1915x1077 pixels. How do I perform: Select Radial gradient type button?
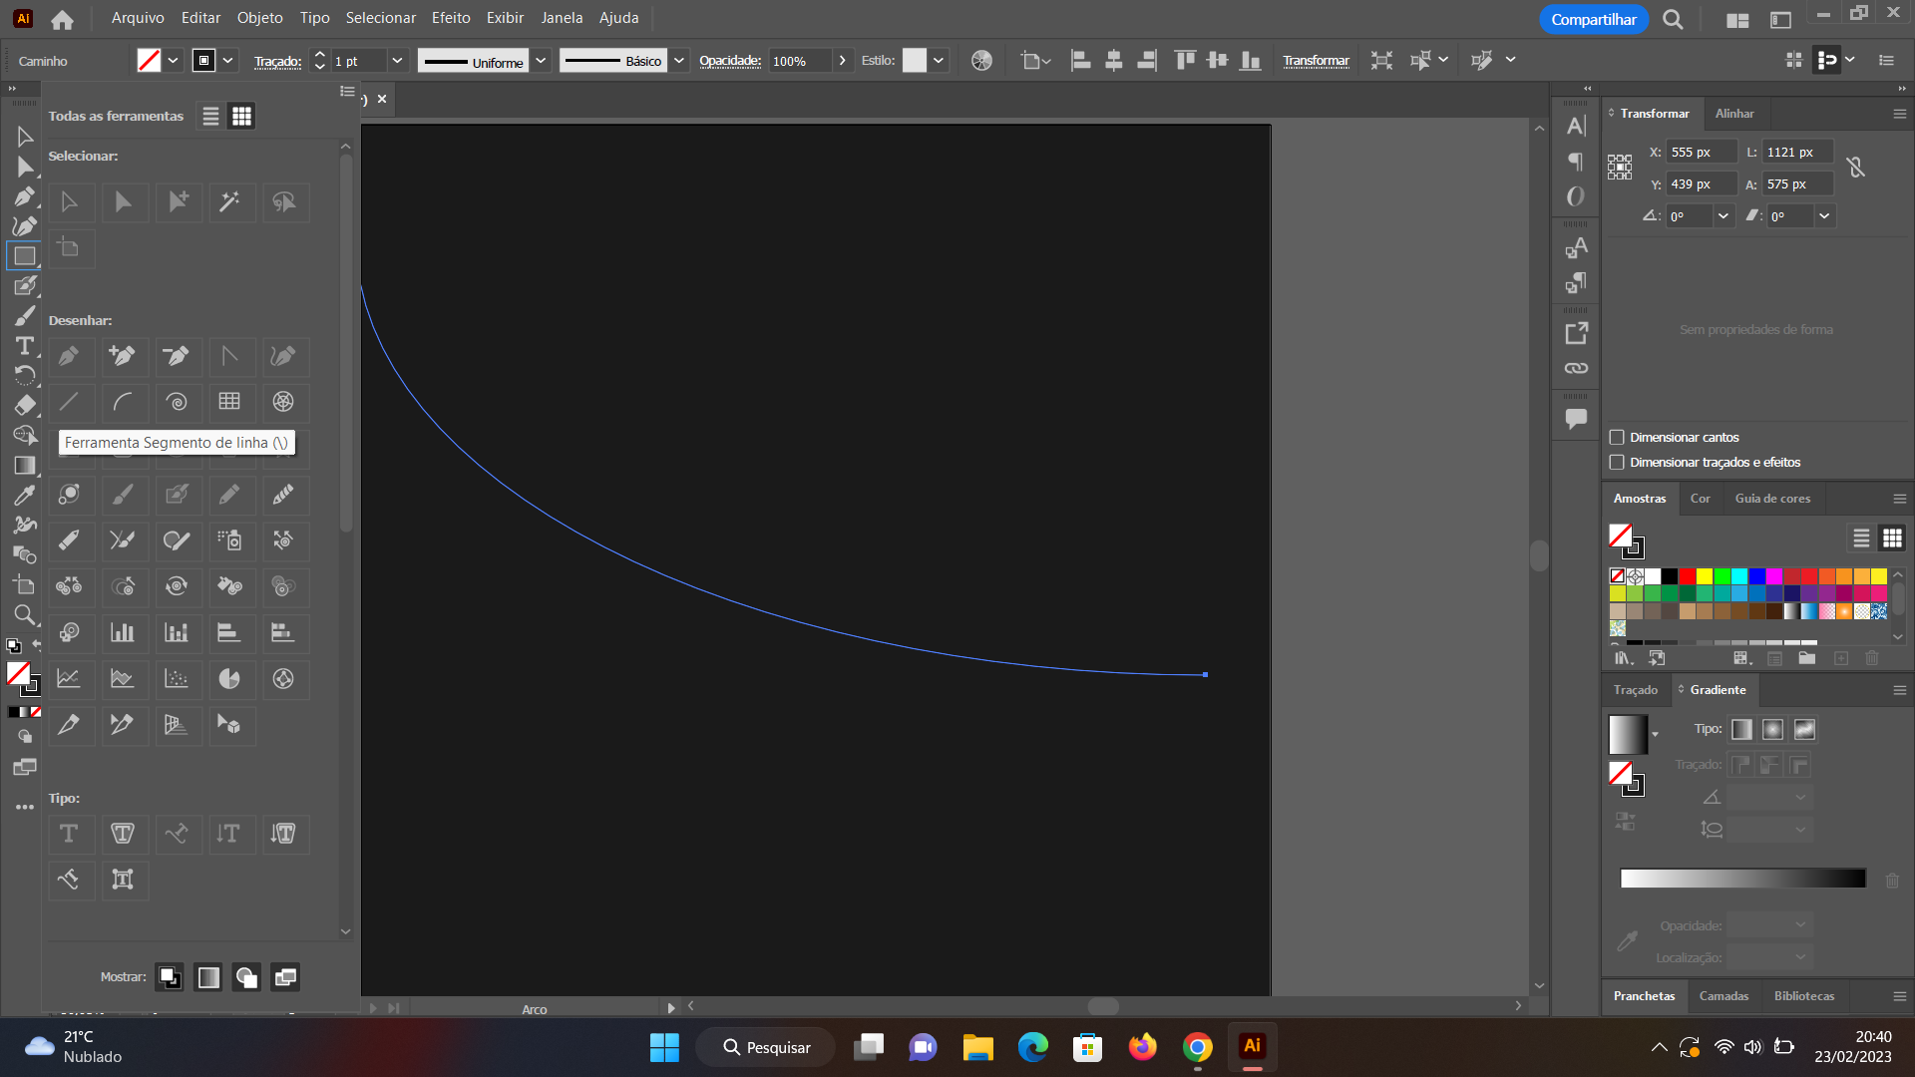[1772, 729]
